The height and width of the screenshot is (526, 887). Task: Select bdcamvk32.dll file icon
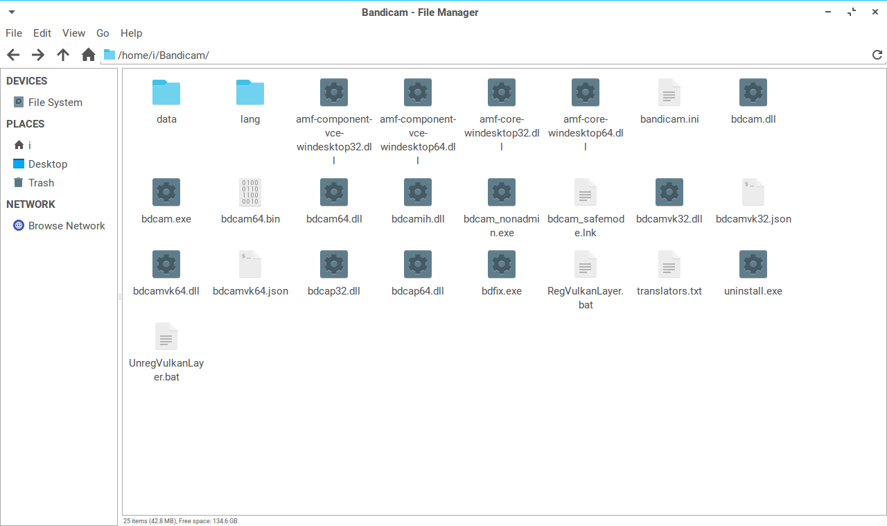pyautogui.click(x=669, y=192)
